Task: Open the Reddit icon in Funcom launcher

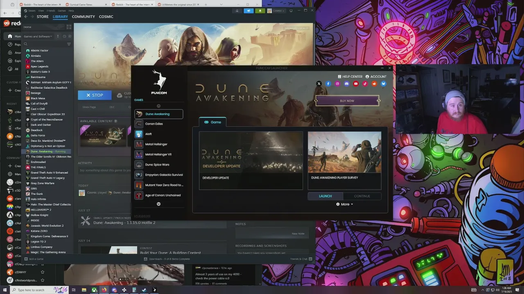Action: click(374, 84)
